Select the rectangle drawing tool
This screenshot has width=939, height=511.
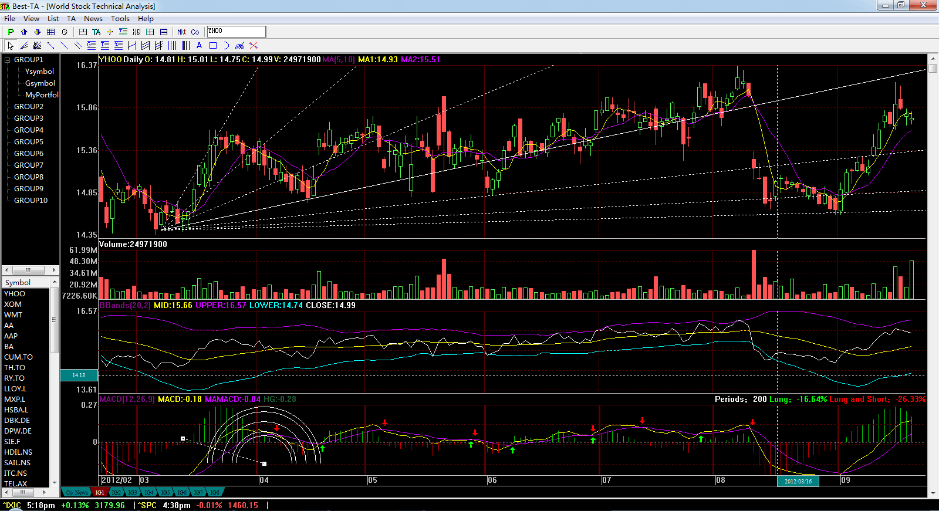pos(212,45)
